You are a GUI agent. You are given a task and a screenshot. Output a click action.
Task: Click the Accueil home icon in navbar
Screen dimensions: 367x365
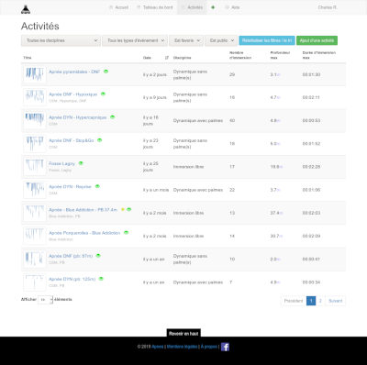click(111, 7)
